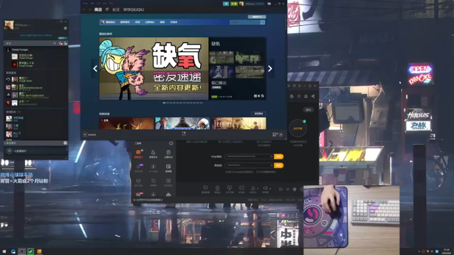Click the first carousel page indicator dot
The width and height of the screenshot is (454, 255).
(x=164, y=103)
